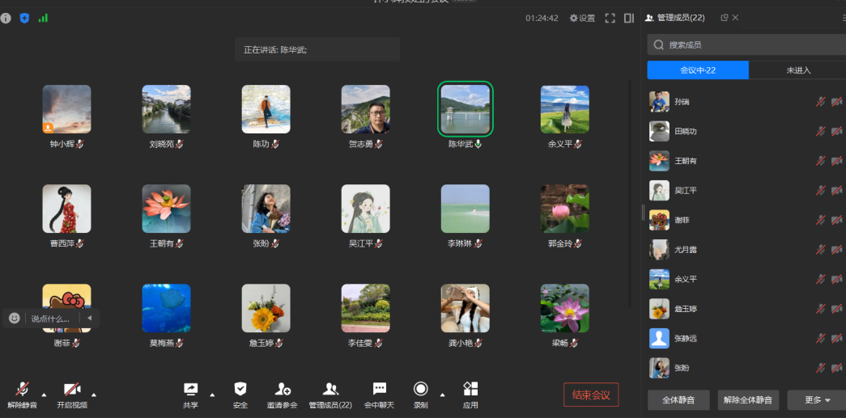846x418 pixels.
Task: Select 陈华武's highlighted video tile
Action: coord(465,109)
